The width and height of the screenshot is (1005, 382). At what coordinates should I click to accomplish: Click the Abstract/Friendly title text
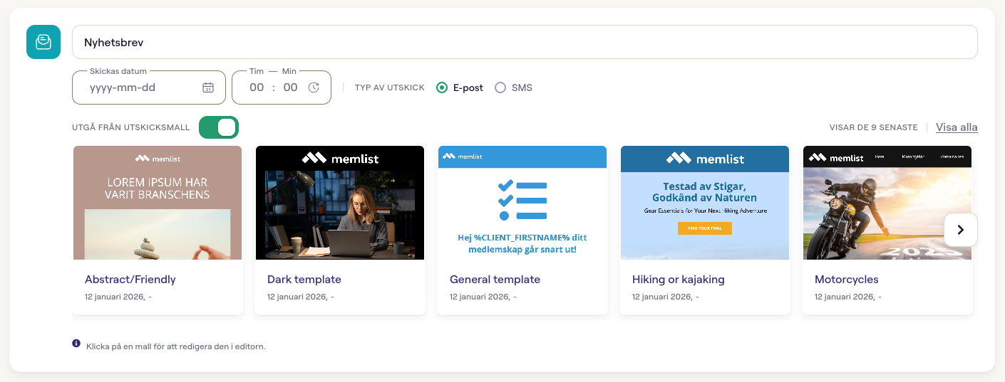click(130, 280)
